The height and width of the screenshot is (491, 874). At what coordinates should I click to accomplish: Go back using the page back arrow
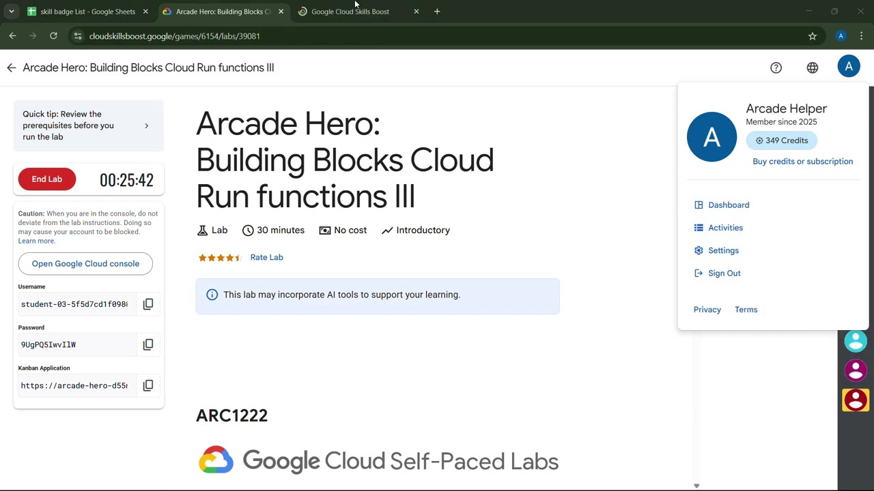[x=11, y=68]
